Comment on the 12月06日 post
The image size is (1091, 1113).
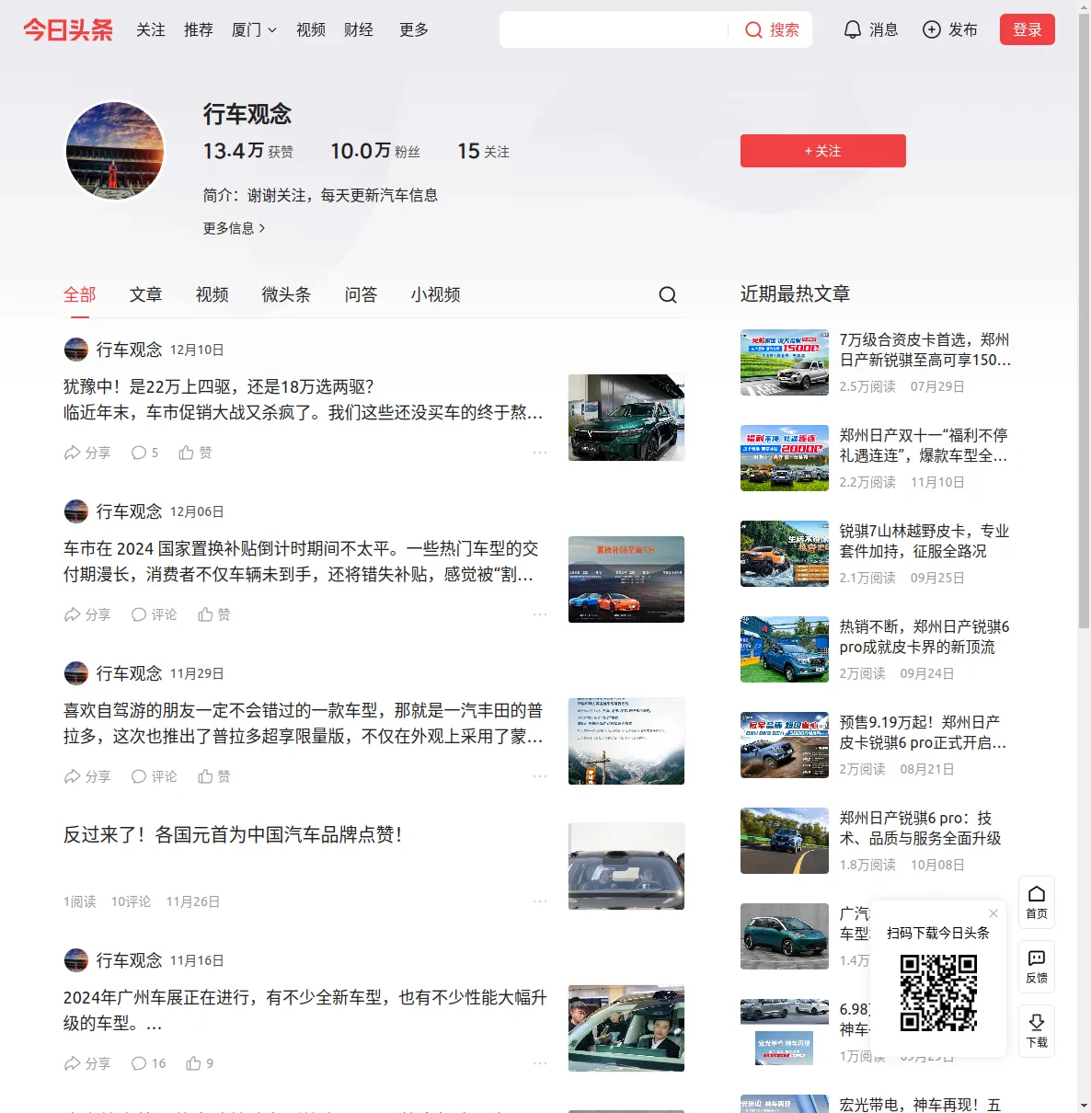point(154,614)
